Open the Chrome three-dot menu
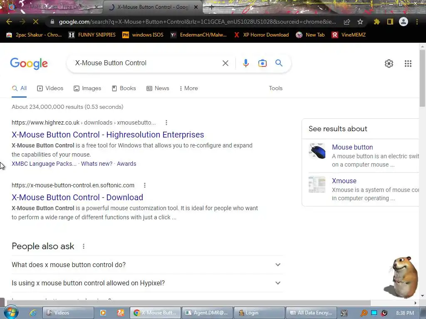Screen dimensions: 426x319 click(x=417, y=22)
